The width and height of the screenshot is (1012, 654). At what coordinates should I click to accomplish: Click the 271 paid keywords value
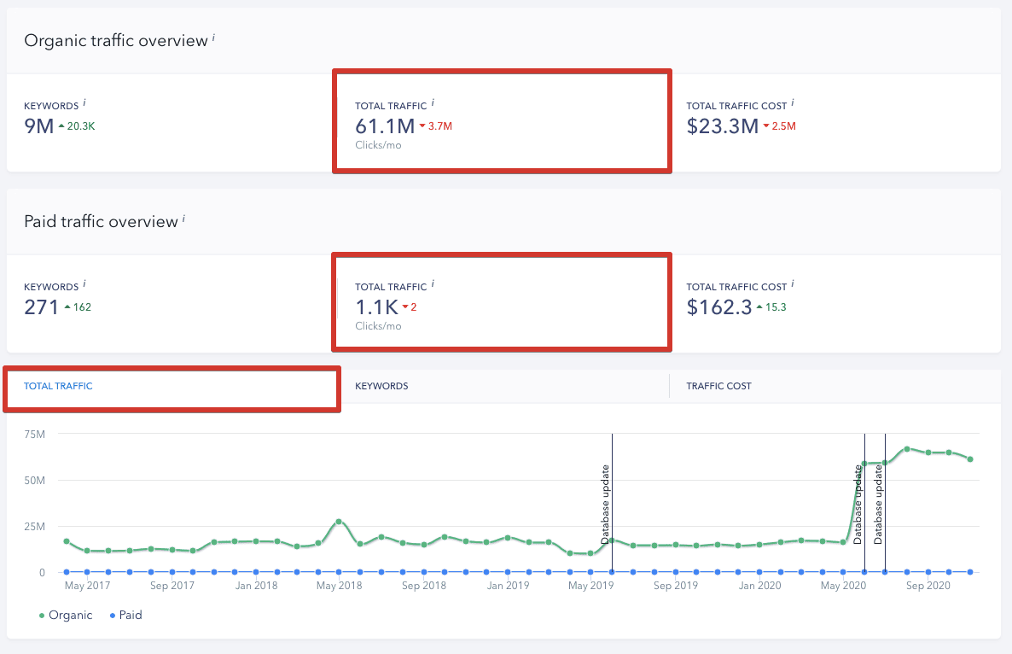coord(41,307)
